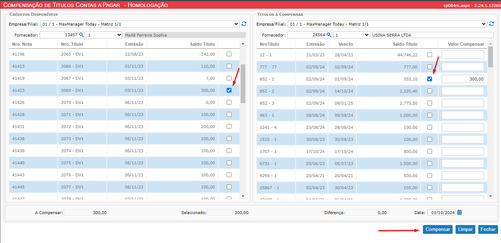
Task: Open Empresa/Filial dropdown in Créditos Disponíveis
Action: pos(140,24)
